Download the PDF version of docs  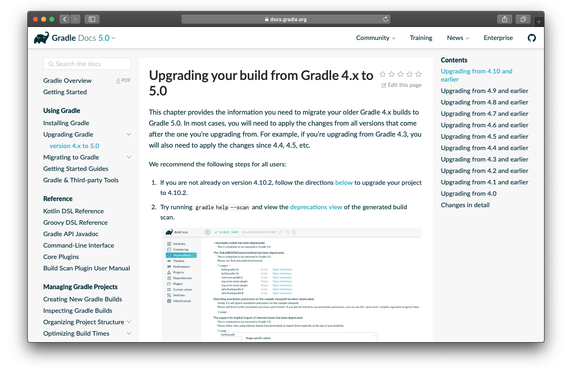[124, 81]
